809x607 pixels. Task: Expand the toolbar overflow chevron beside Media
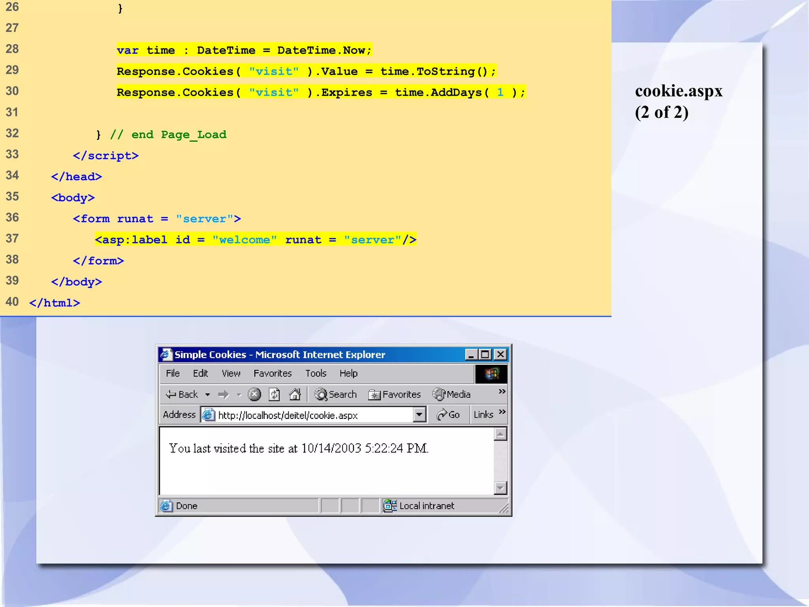(x=502, y=391)
